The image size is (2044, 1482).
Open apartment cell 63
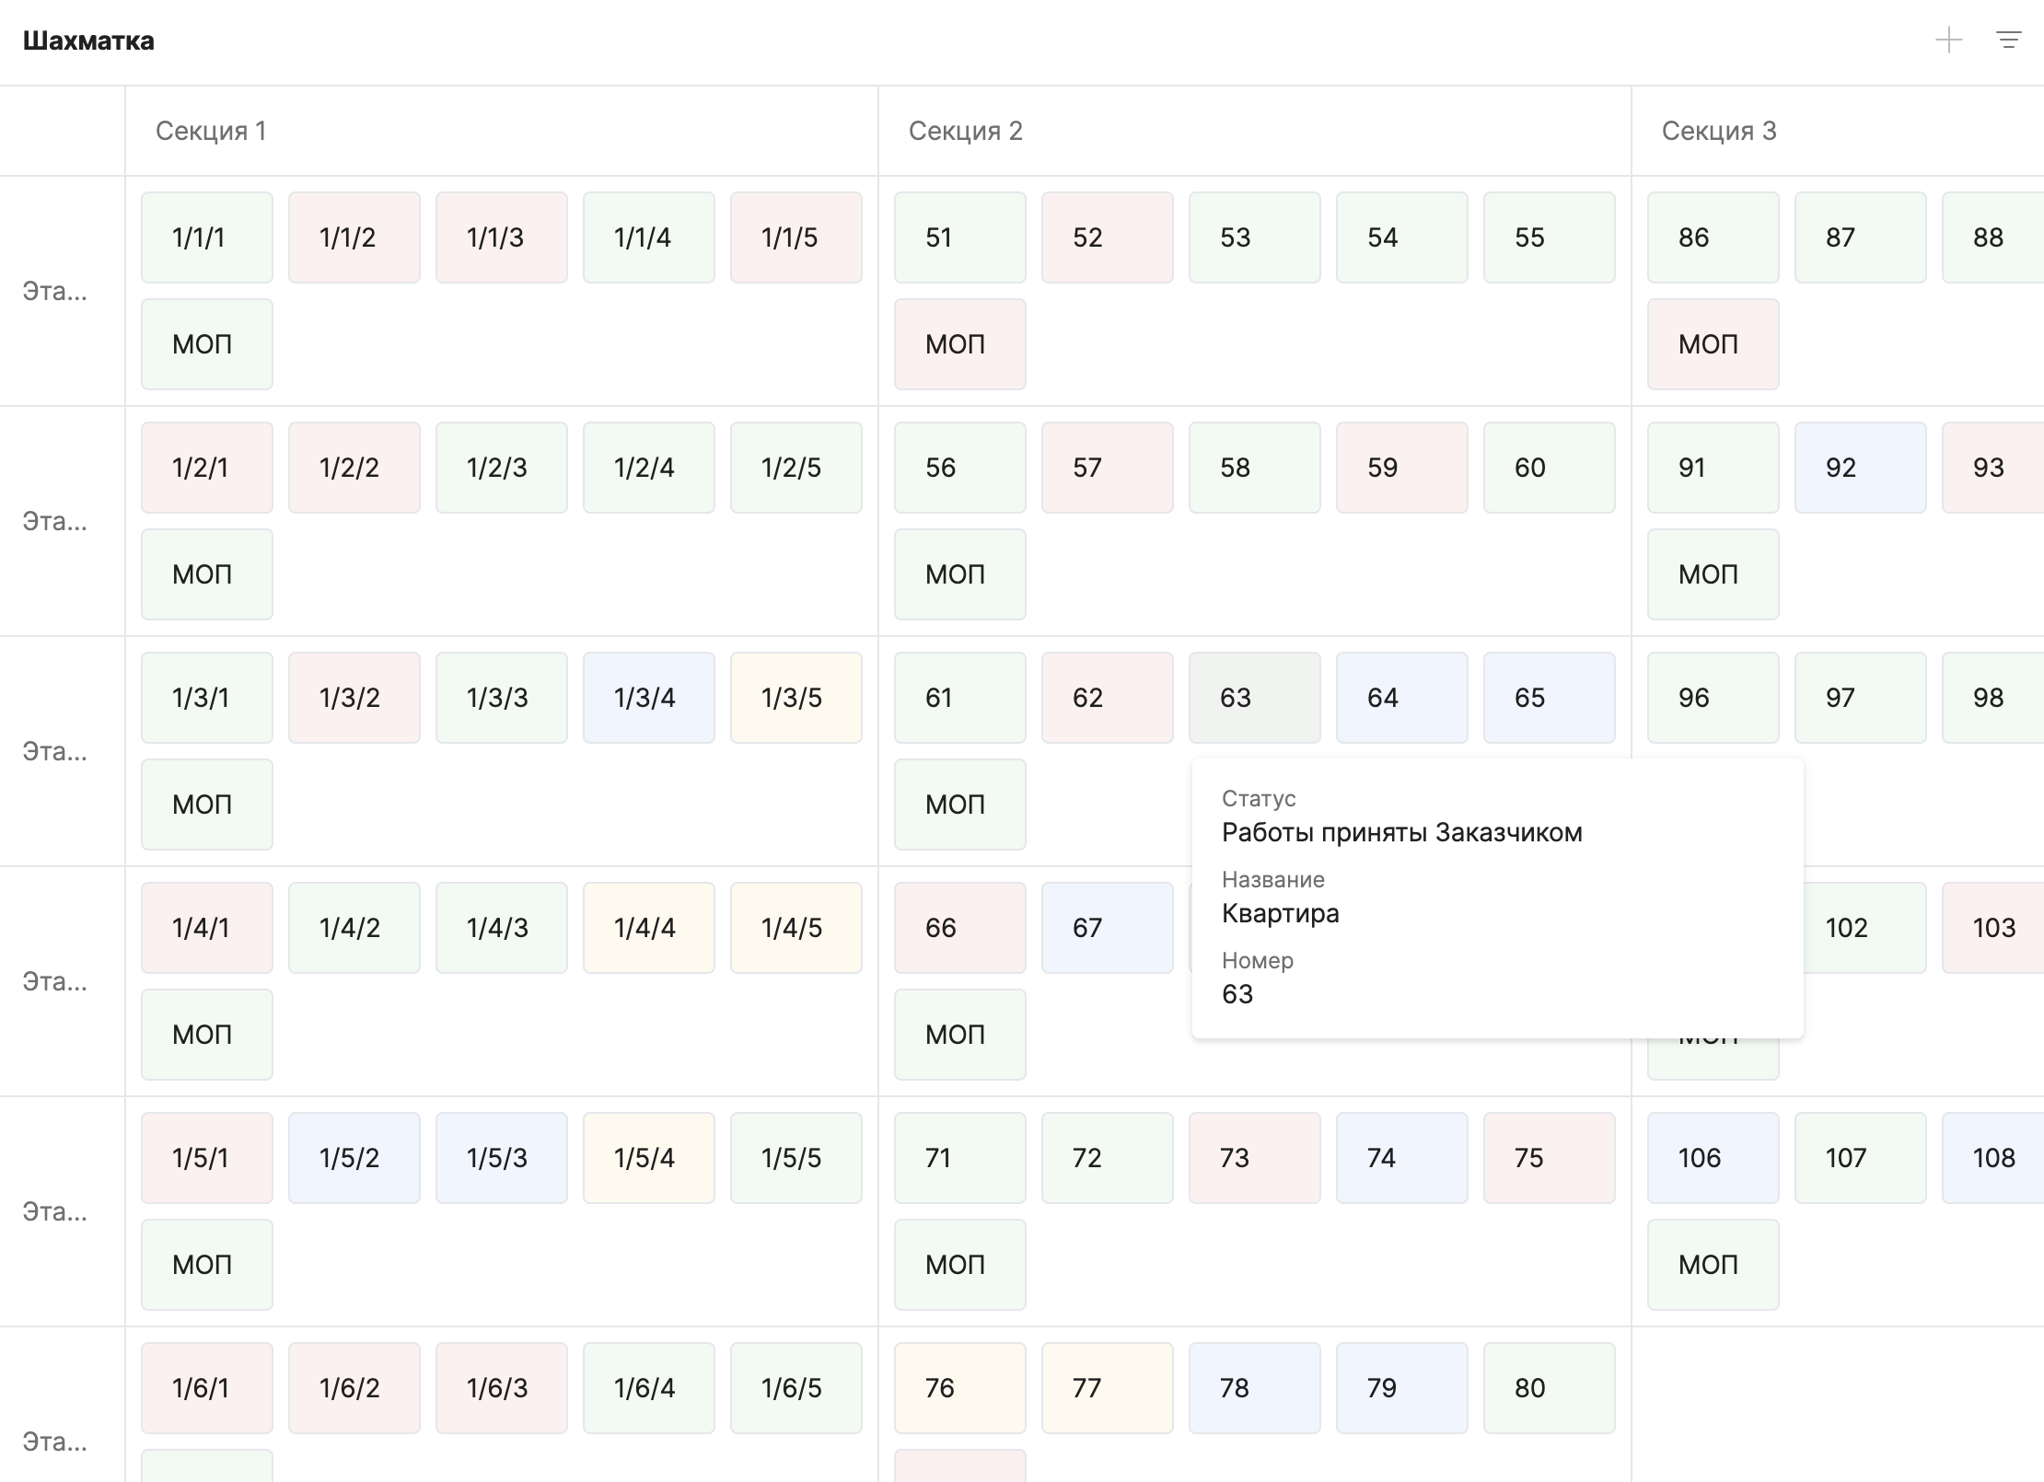1254,698
